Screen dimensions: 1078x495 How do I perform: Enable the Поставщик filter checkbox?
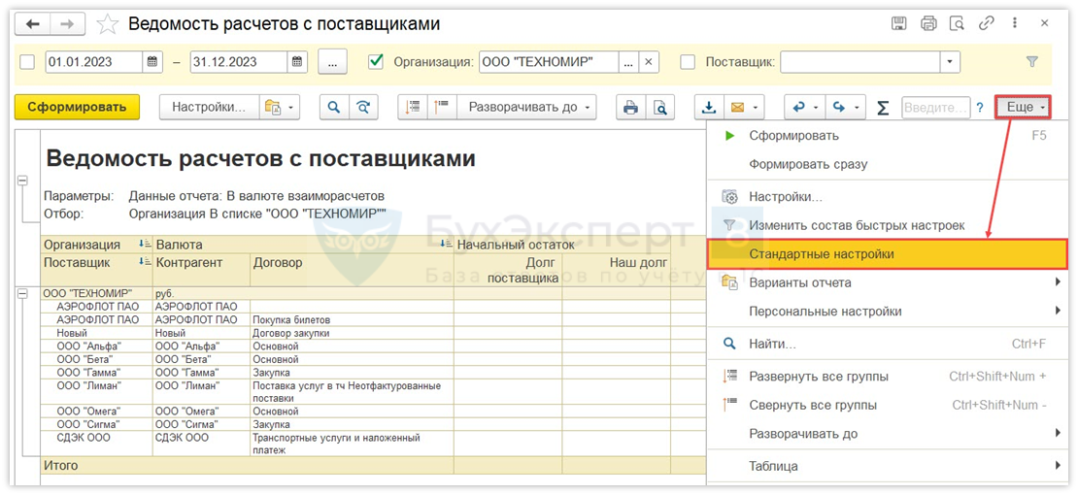pos(688,62)
